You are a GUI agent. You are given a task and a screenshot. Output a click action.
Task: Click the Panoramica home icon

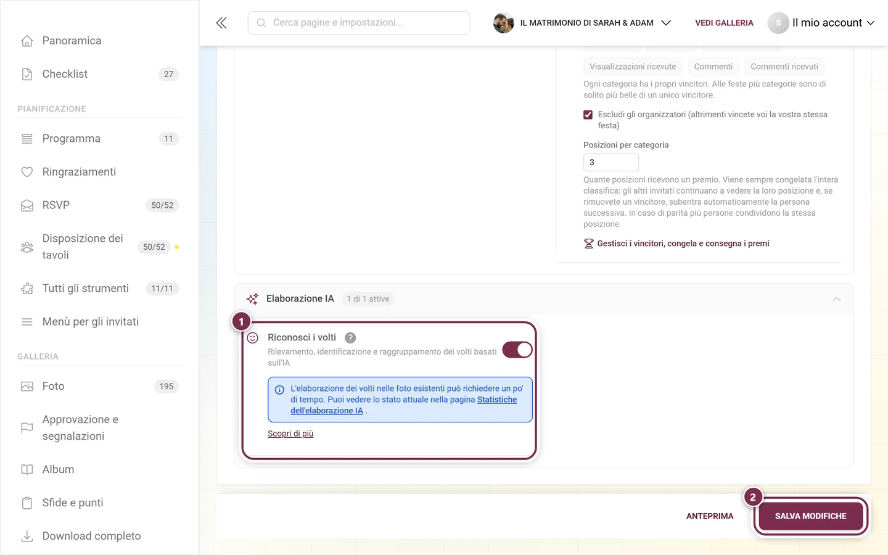click(27, 41)
